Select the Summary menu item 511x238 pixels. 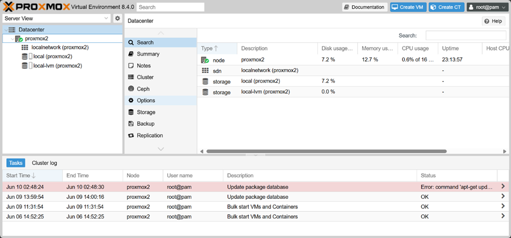coord(148,54)
